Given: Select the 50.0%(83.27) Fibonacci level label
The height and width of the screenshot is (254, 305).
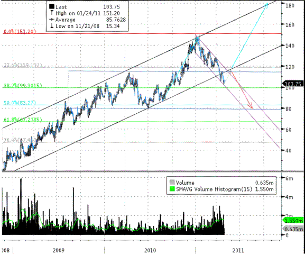Looking at the screenshot, I should [x=20, y=103].
